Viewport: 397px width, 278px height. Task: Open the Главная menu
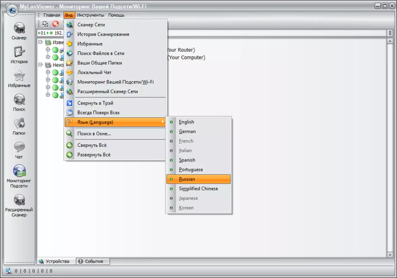52,15
